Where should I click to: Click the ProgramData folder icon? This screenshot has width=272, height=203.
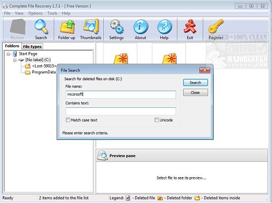point(28,72)
